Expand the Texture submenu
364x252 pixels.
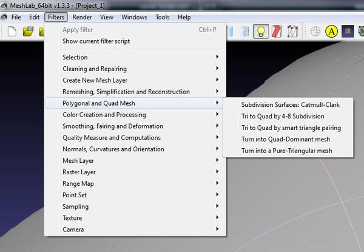click(x=135, y=218)
